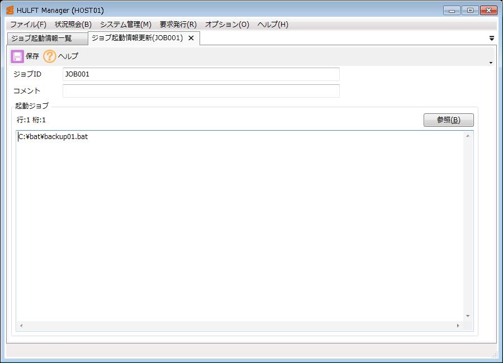
Task: Maximize the HULFT Manager window
Action: coord(470,10)
